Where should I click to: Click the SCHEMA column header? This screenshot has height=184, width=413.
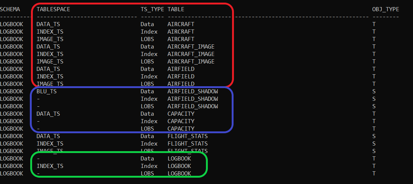(10, 9)
